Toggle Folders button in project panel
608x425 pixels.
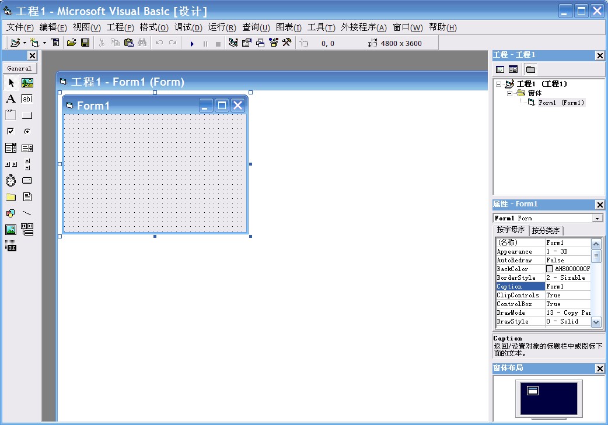[x=530, y=69]
